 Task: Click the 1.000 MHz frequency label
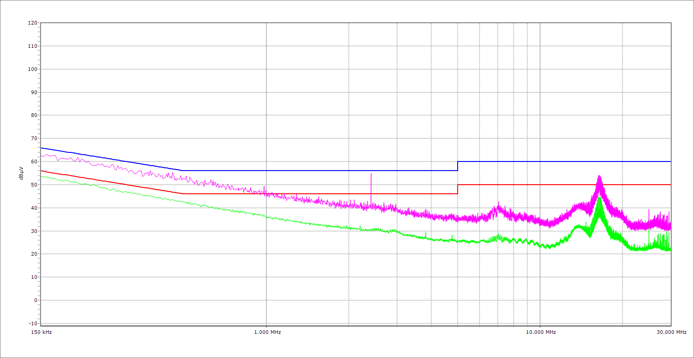click(x=267, y=332)
